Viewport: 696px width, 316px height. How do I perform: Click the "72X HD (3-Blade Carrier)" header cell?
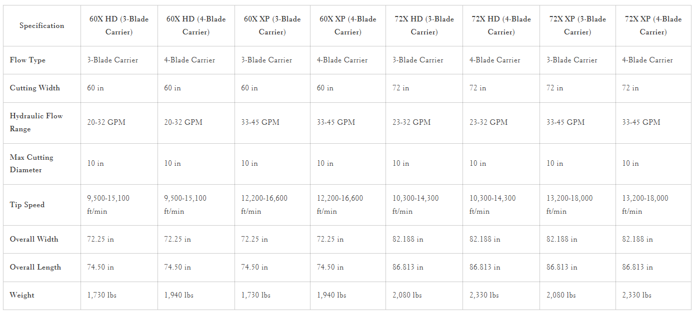tap(424, 25)
